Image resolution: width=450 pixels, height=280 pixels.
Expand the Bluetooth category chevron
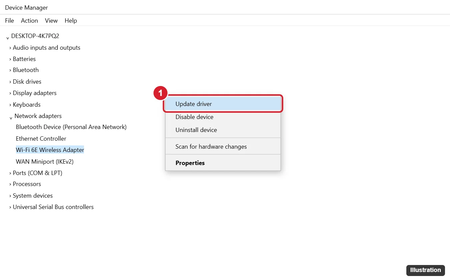coord(10,70)
